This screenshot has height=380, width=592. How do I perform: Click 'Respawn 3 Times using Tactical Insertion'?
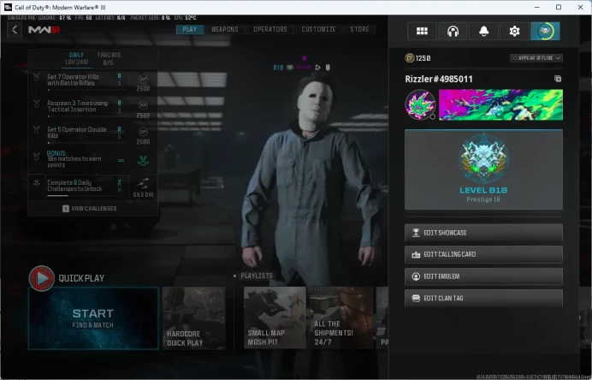[77, 106]
